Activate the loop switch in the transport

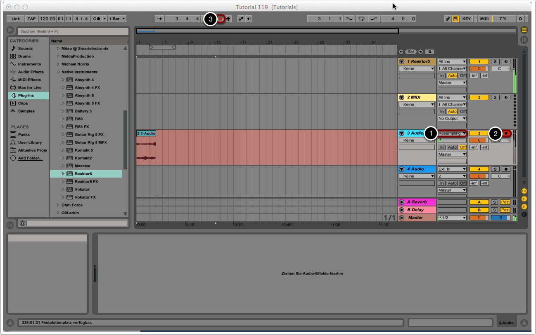tap(362, 19)
